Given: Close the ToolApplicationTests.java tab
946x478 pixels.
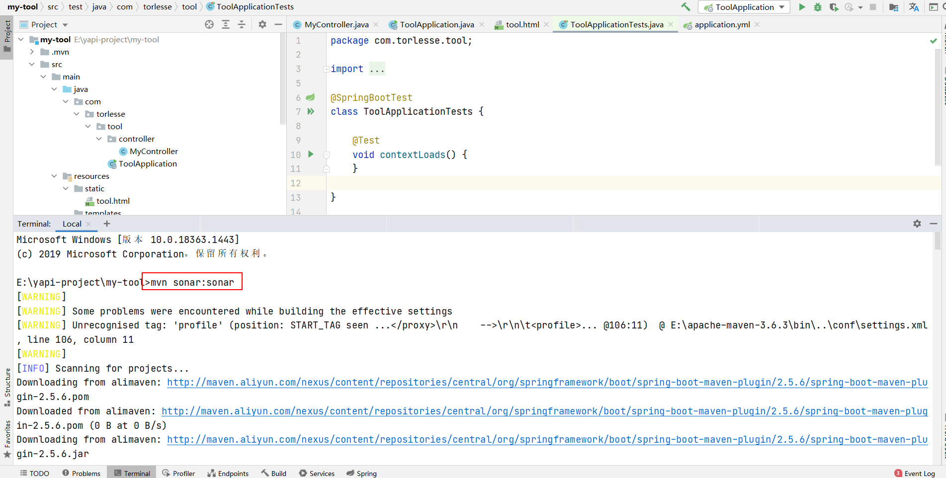Looking at the screenshot, I should [x=671, y=24].
